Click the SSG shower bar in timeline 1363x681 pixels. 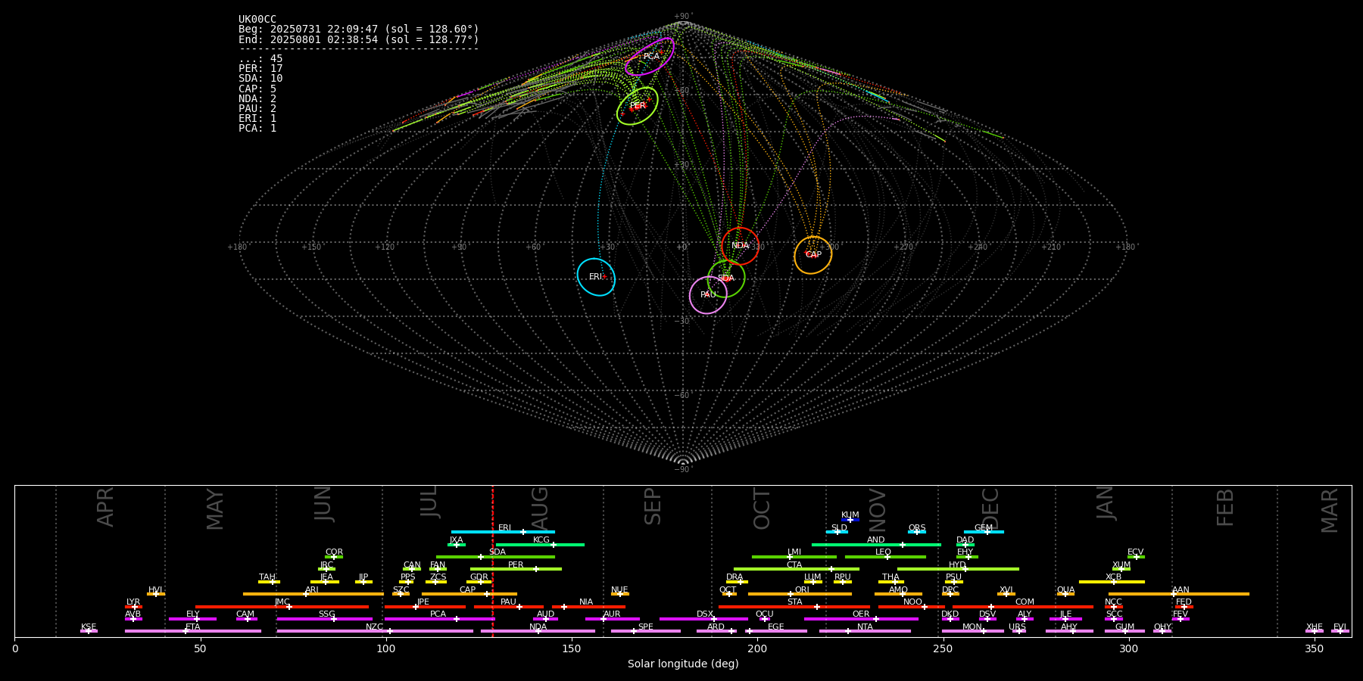click(324, 619)
